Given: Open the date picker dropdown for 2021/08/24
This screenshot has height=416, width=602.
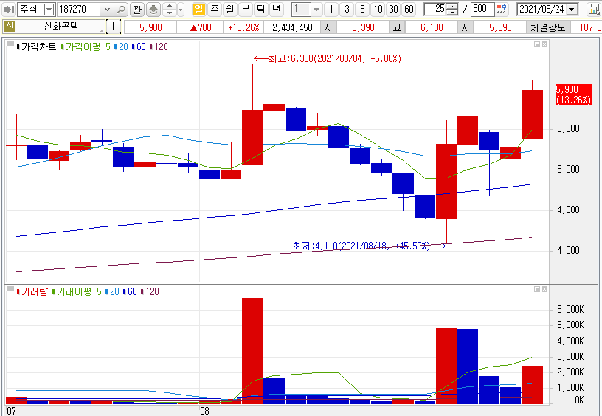Looking at the screenshot, I should tap(572, 9).
